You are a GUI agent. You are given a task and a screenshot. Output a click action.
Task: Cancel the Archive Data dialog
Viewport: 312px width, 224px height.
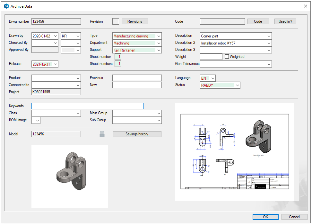[294, 217]
